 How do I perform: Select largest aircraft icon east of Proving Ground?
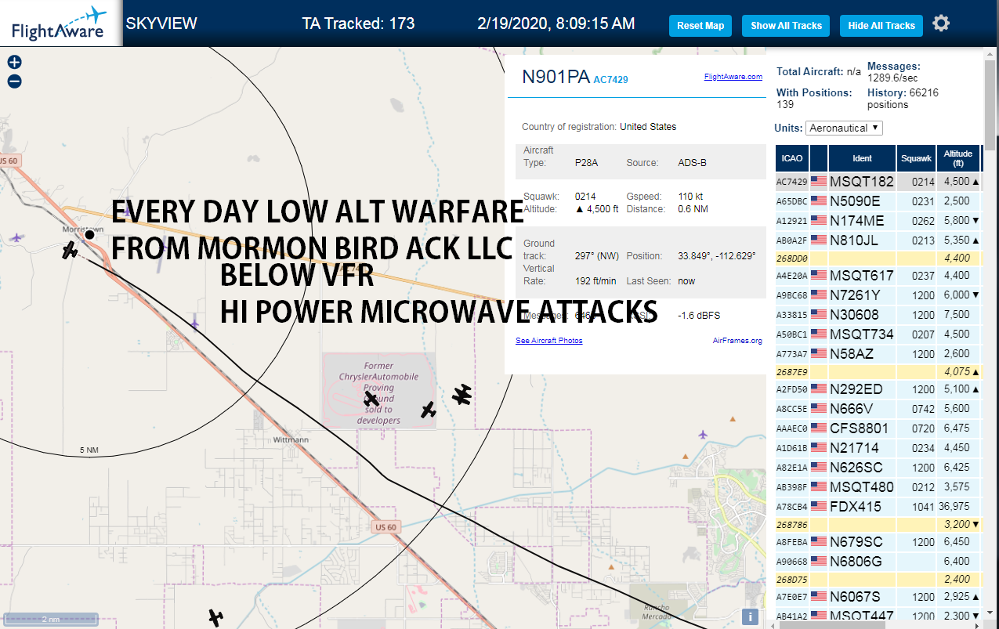[x=462, y=395]
